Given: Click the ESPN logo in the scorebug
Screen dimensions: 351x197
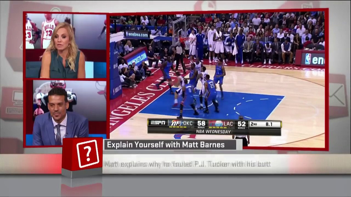Looking at the screenshot, I should (158, 123).
